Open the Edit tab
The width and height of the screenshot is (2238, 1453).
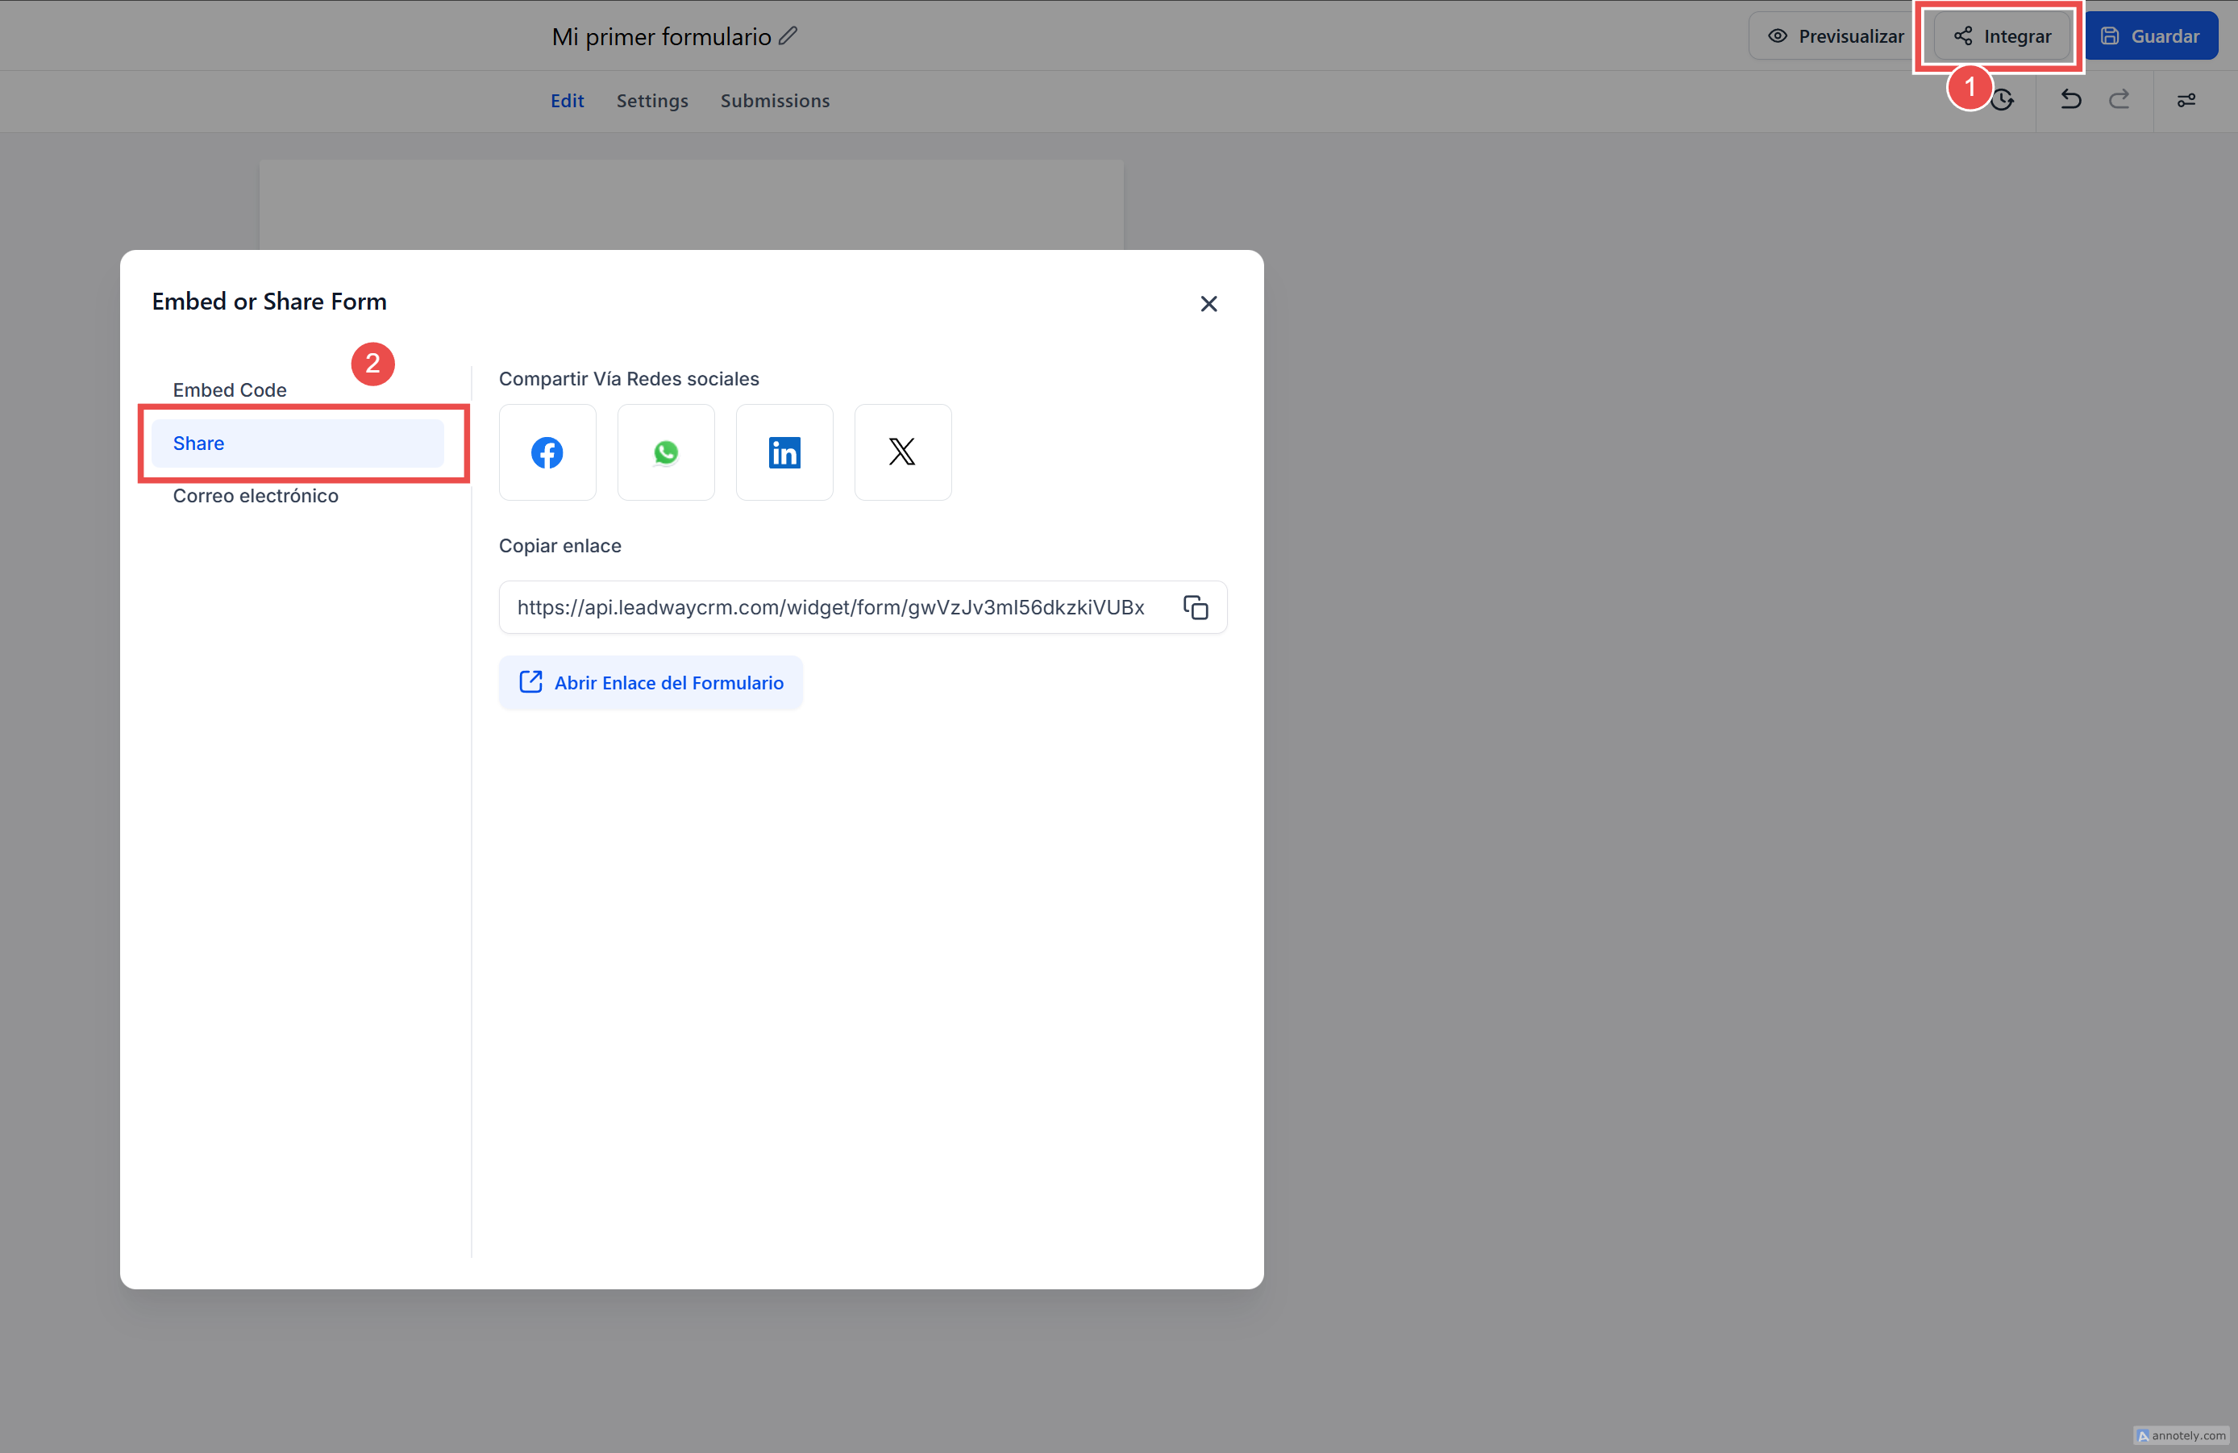[567, 101]
